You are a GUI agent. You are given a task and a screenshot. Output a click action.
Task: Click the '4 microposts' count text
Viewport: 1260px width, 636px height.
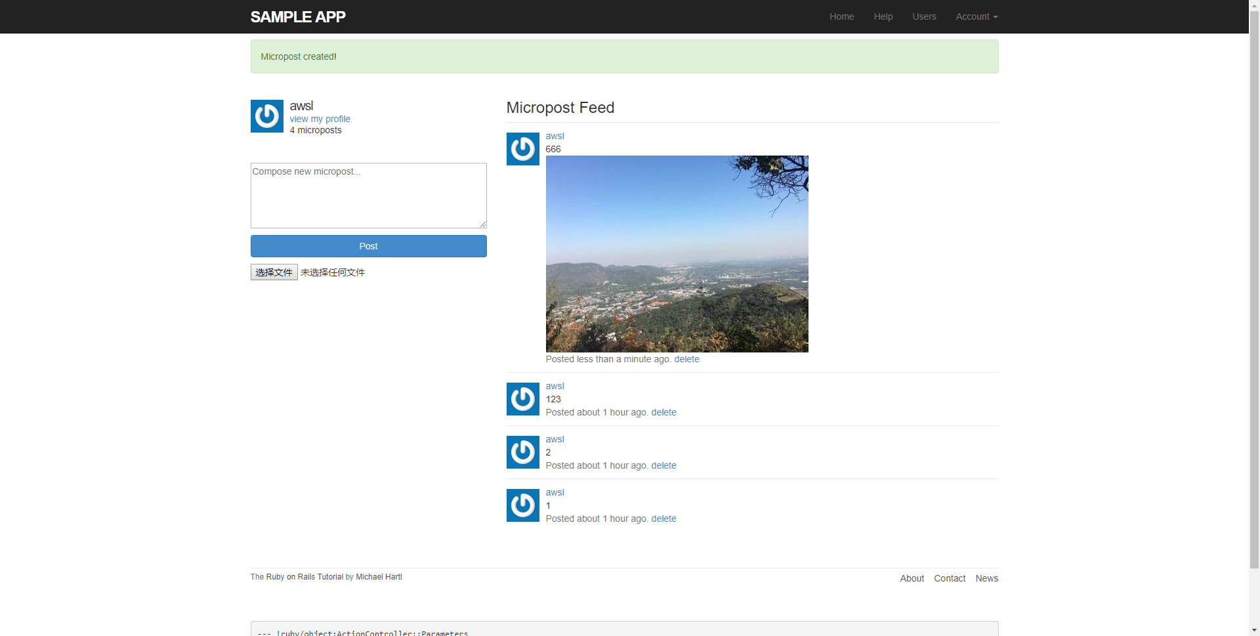tap(316, 130)
